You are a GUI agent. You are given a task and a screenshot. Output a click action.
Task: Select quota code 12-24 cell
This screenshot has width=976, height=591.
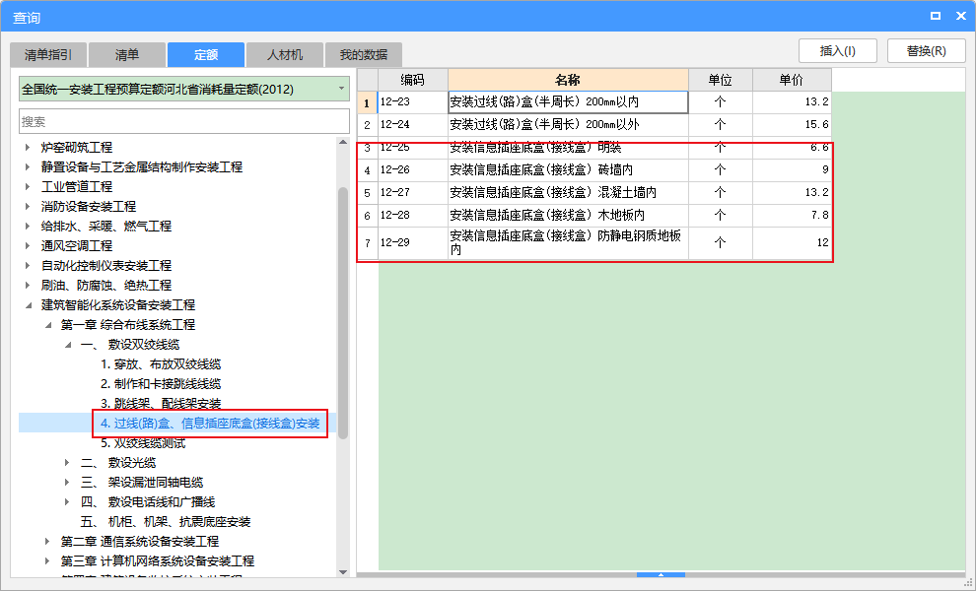click(x=413, y=124)
